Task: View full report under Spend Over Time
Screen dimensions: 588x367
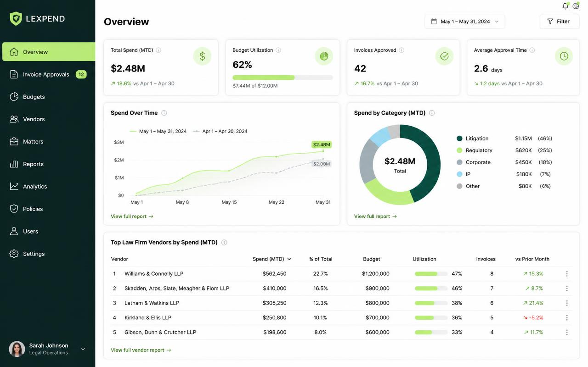Action: pos(132,216)
